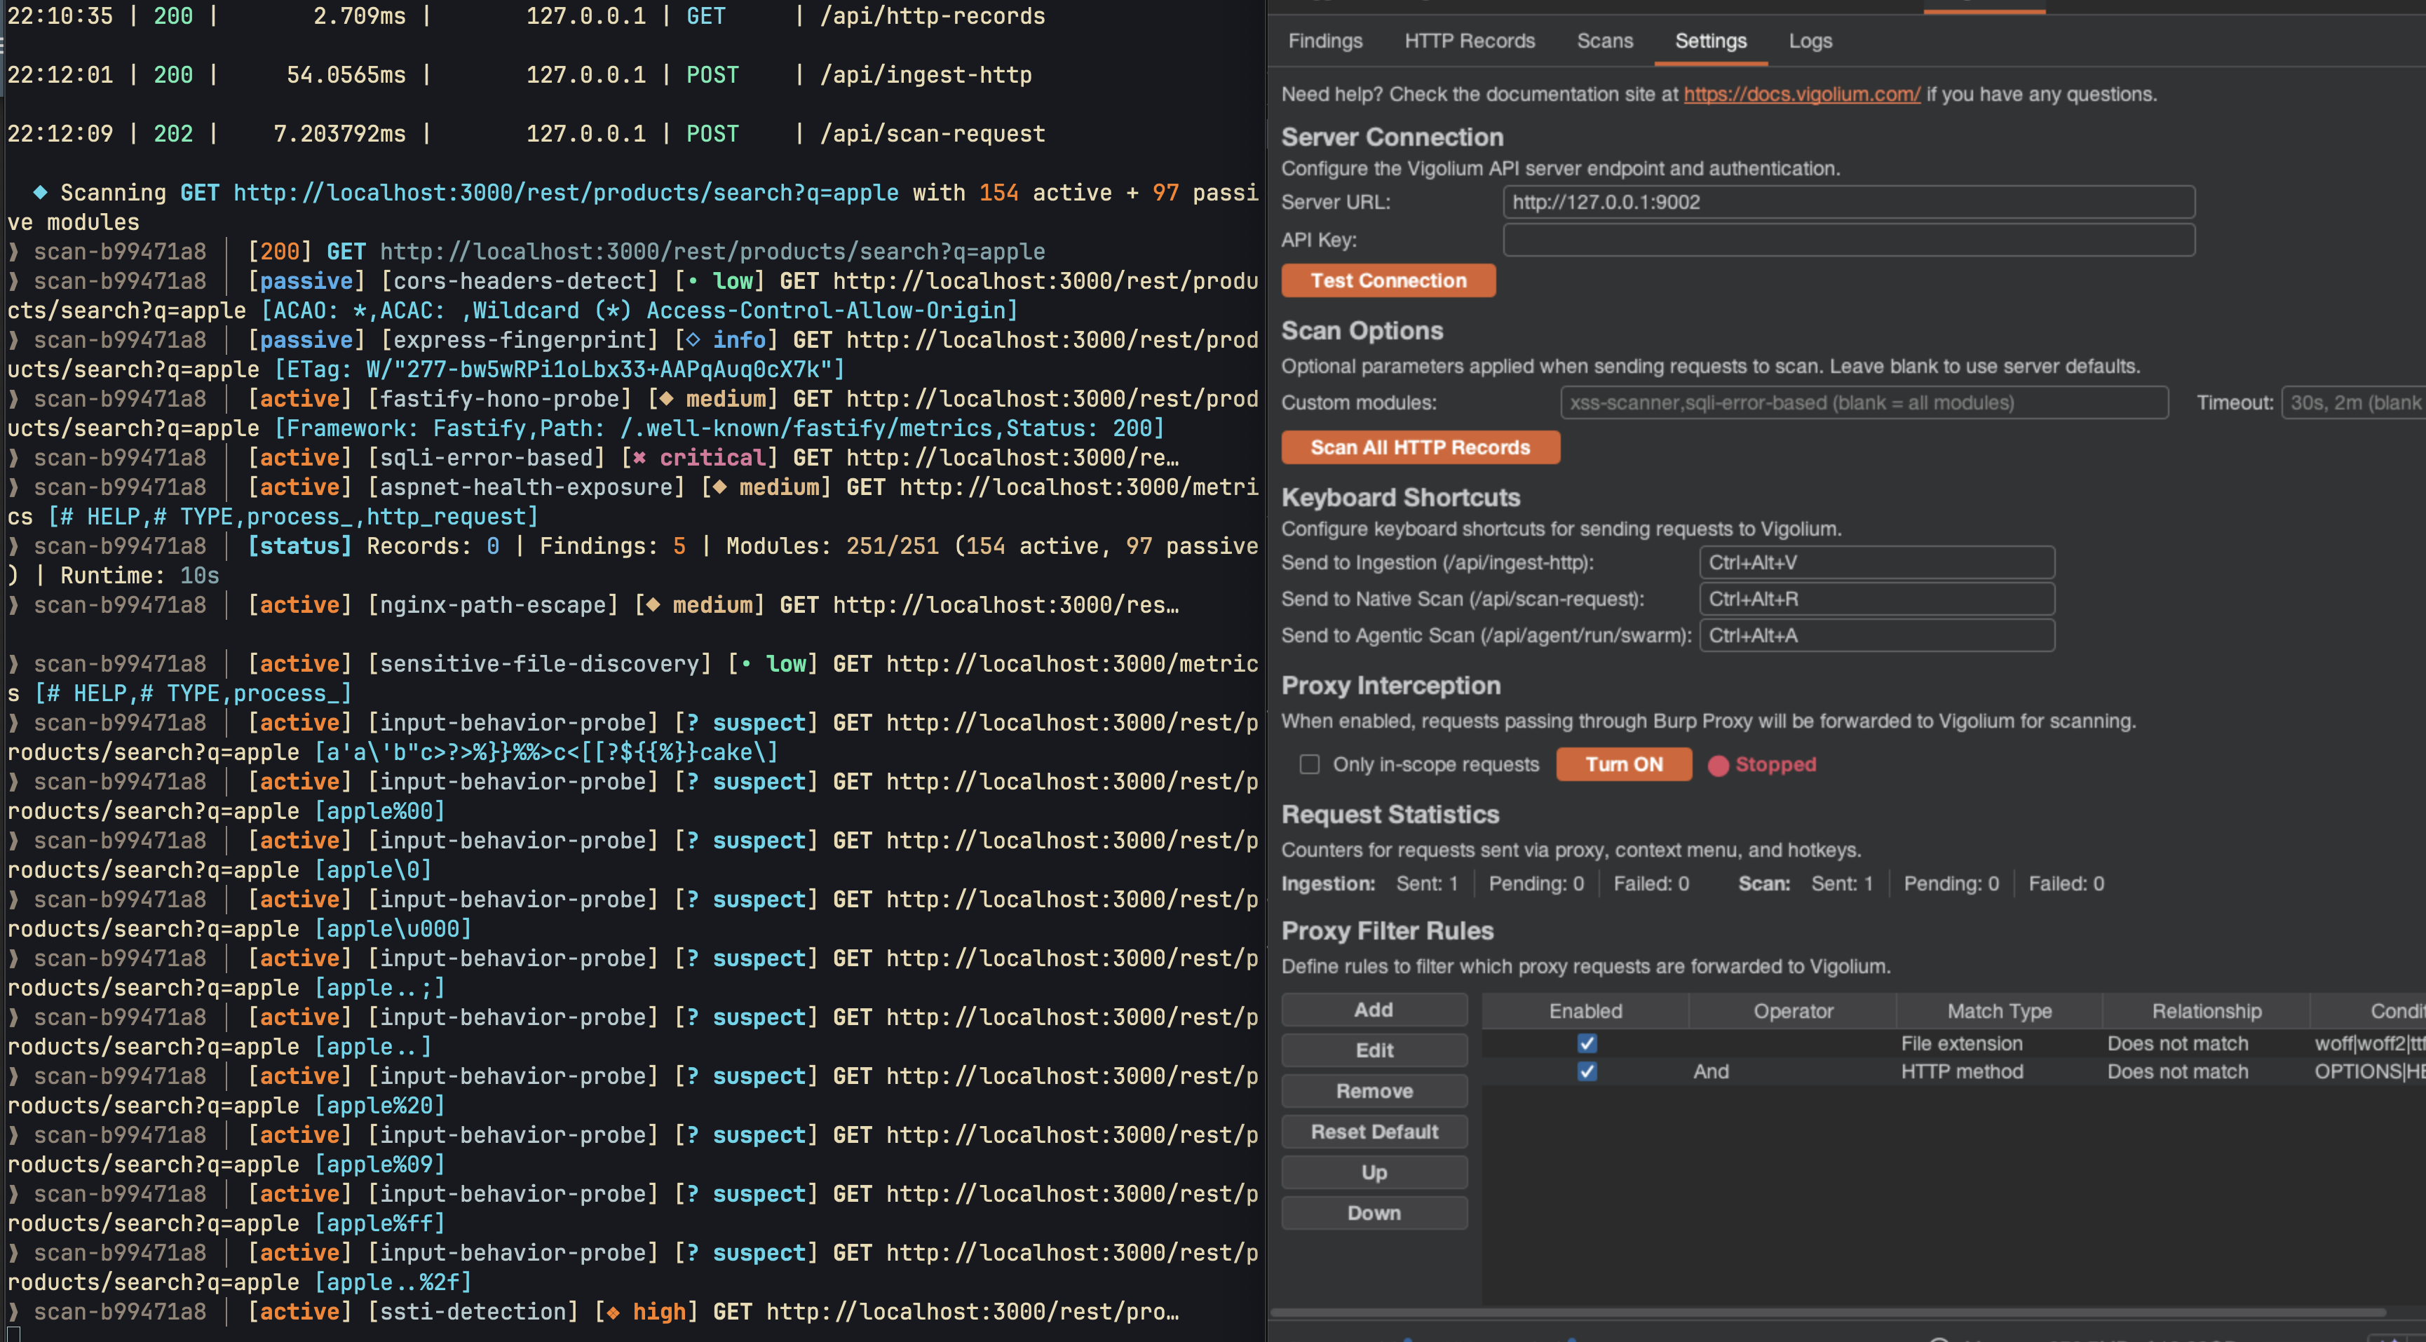Image resolution: width=2426 pixels, height=1342 pixels.
Task: Select the Settings tab
Action: click(x=1710, y=41)
